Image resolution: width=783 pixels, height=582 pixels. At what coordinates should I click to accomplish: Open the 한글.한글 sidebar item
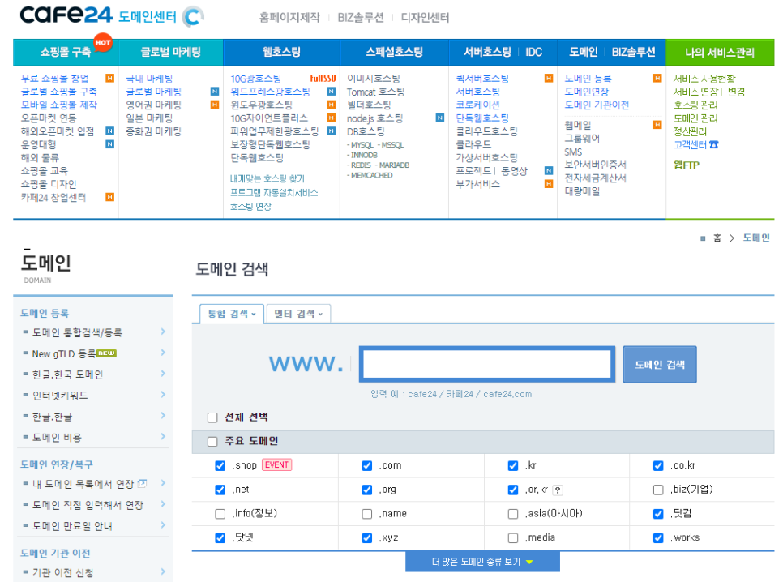coord(52,417)
